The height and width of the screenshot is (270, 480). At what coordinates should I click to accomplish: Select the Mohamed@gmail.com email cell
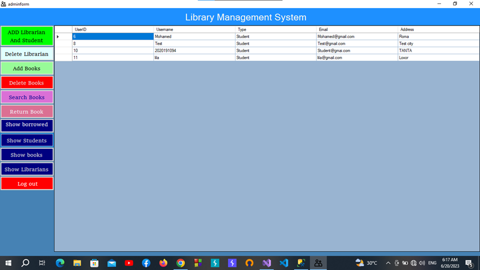pos(357,36)
